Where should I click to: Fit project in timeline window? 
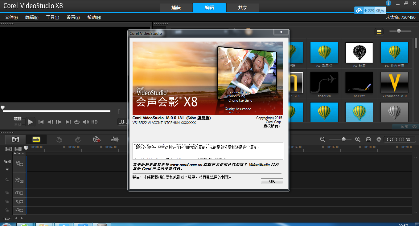[368, 139]
